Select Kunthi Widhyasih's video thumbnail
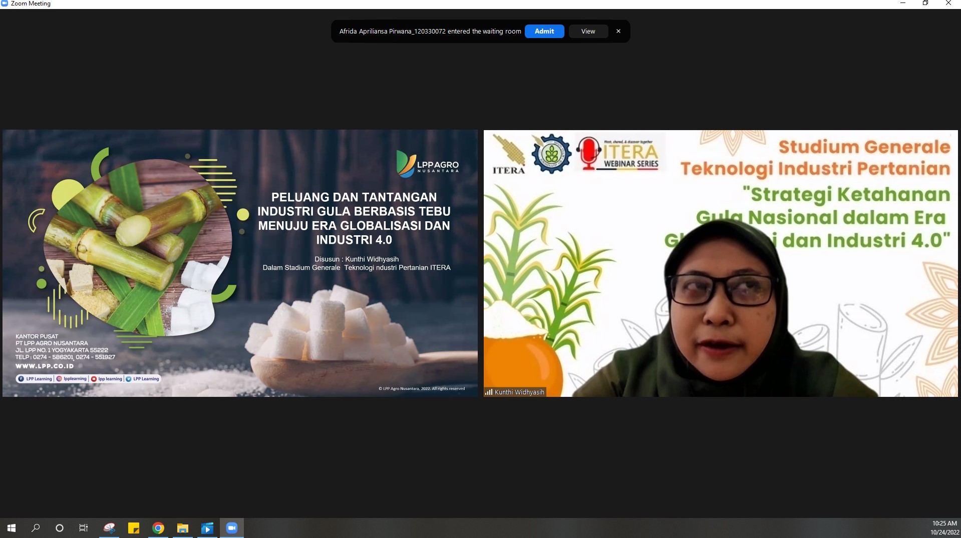 pos(721,263)
